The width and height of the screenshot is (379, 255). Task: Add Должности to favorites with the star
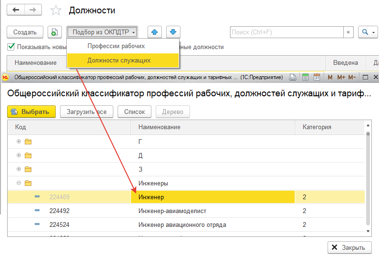[x=56, y=10]
